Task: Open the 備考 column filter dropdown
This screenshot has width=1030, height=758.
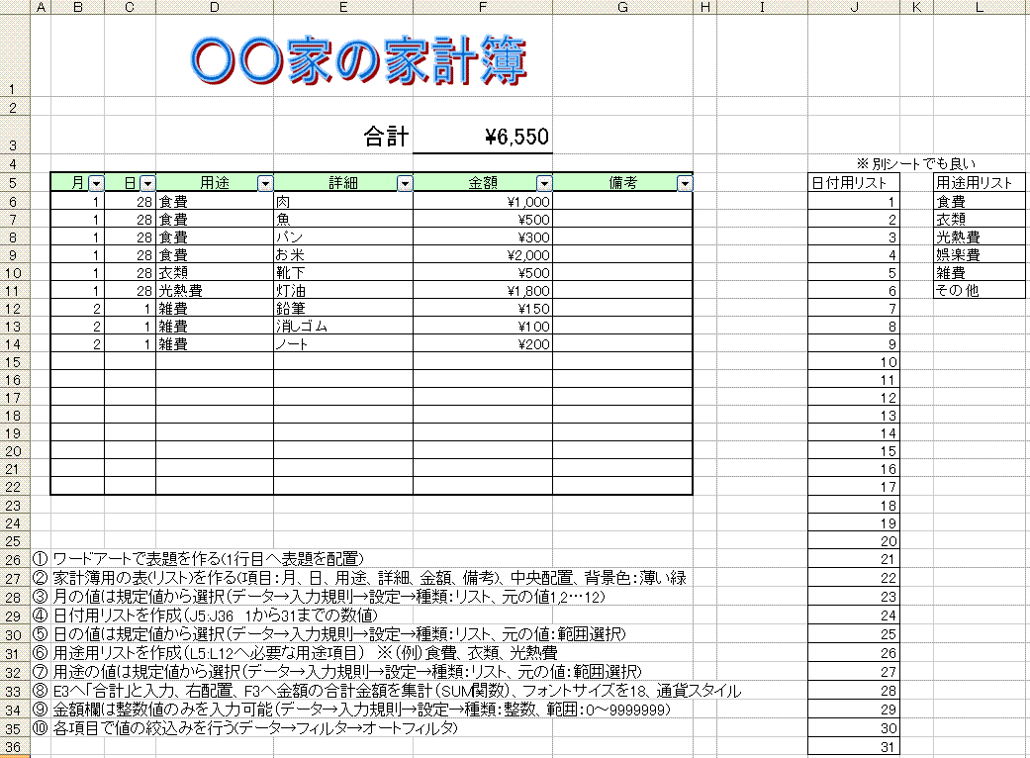Action: (x=685, y=183)
